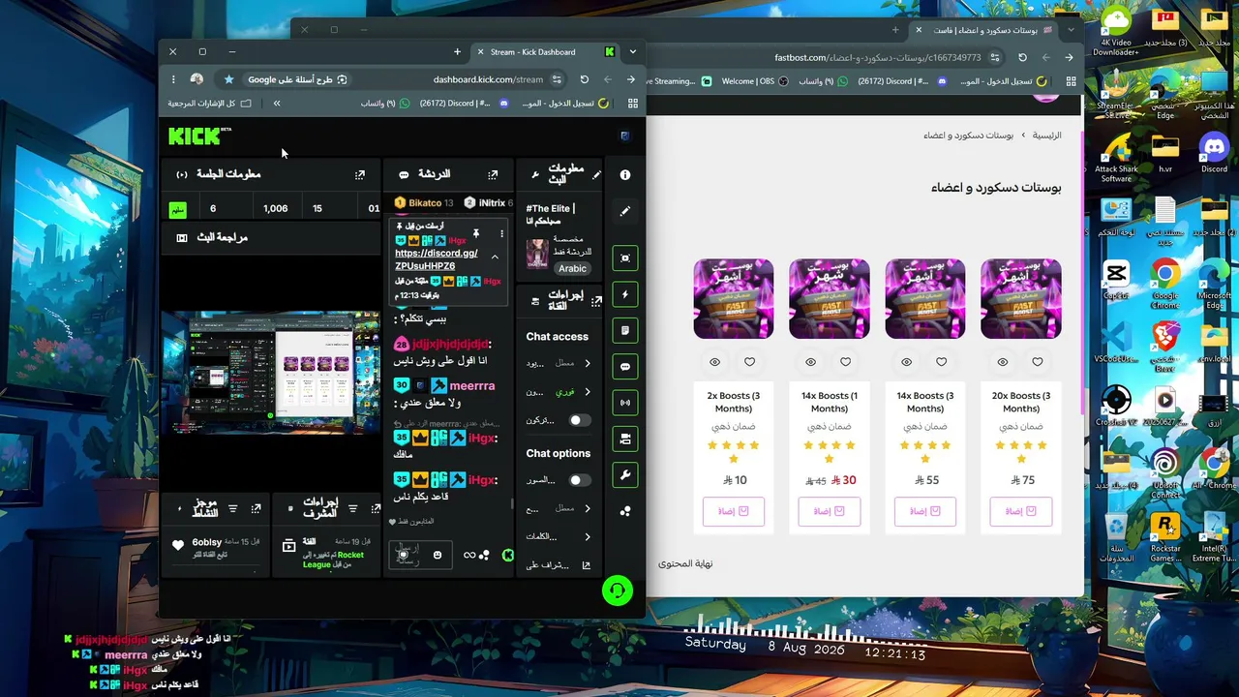Open the chat bubble icon in Kick sidebar

(625, 367)
